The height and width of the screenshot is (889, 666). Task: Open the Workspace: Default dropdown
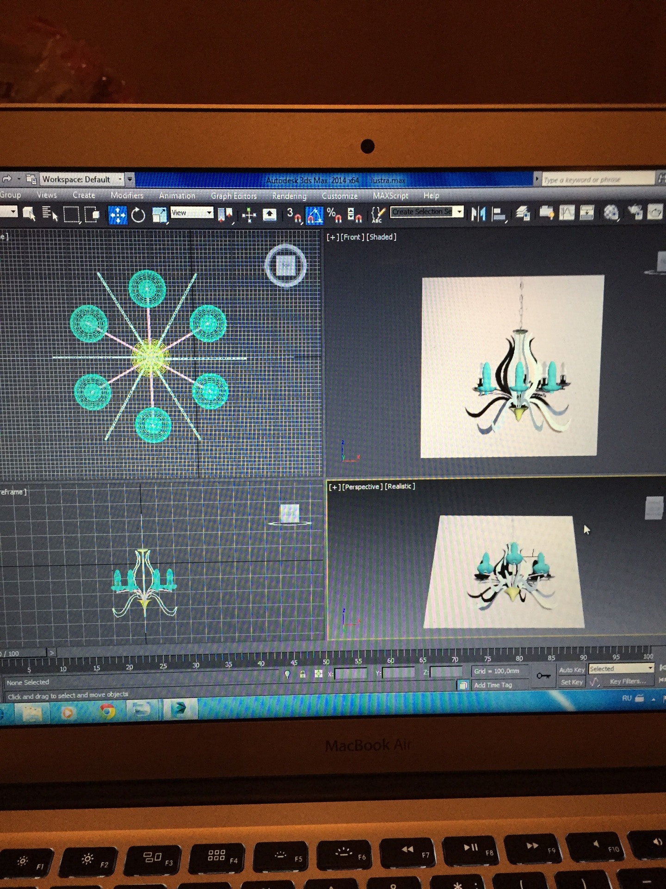click(82, 179)
